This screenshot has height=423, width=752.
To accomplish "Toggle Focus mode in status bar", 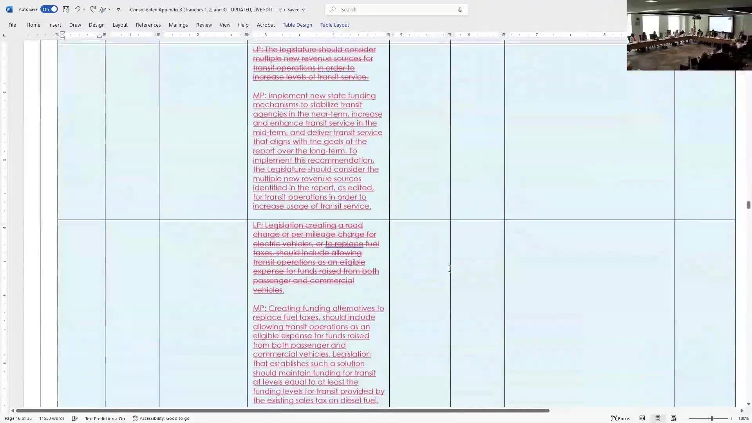I will pyautogui.click(x=620, y=418).
